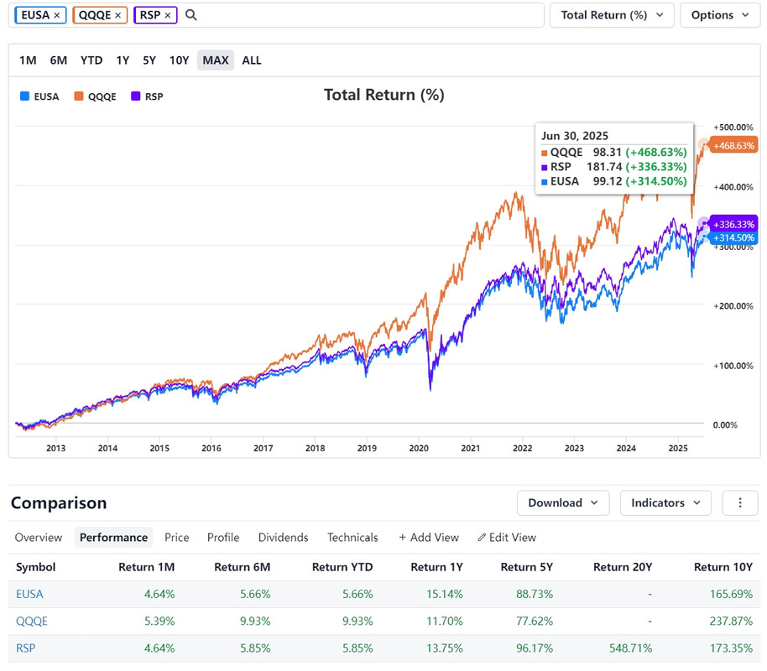Remove the RSP ticker chip
The image size is (767, 671).
tap(168, 15)
